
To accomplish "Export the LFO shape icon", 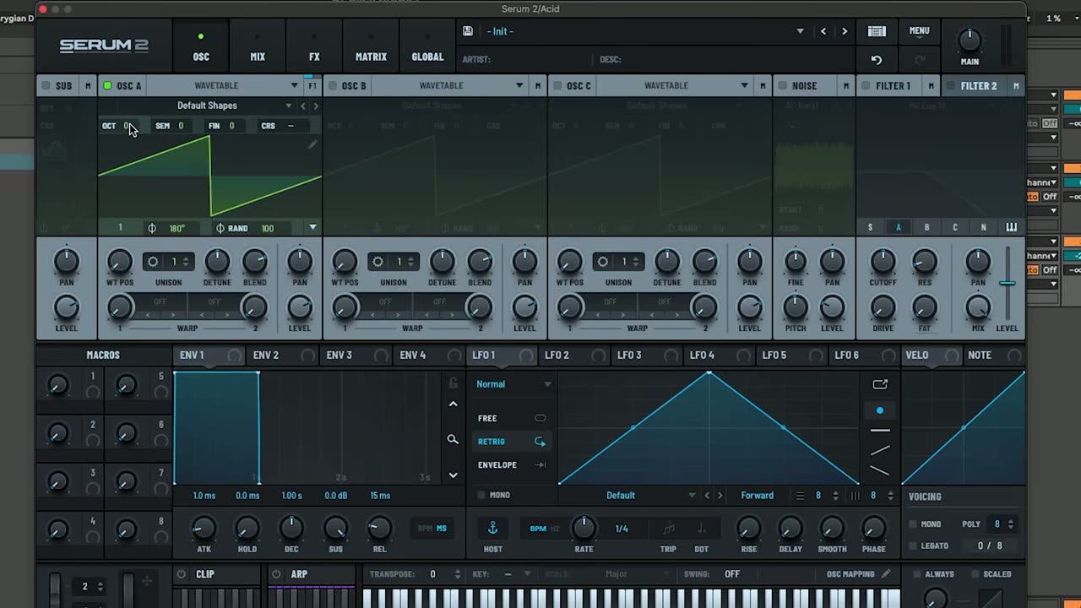I will [x=880, y=384].
